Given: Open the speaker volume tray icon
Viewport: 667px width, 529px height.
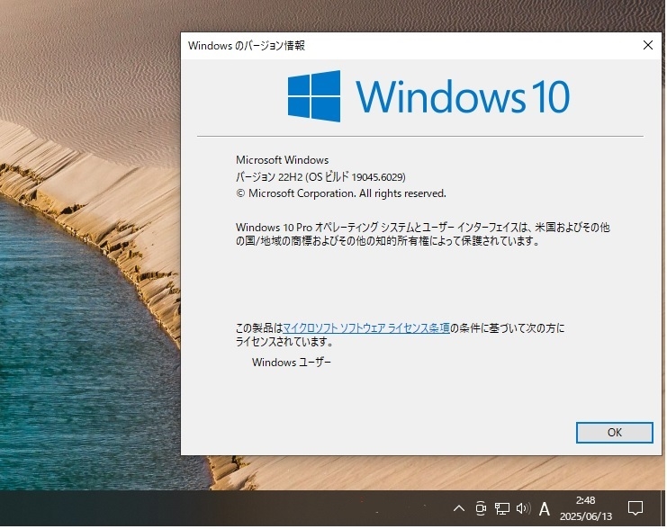Looking at the screenshot, I should point(523,508).
